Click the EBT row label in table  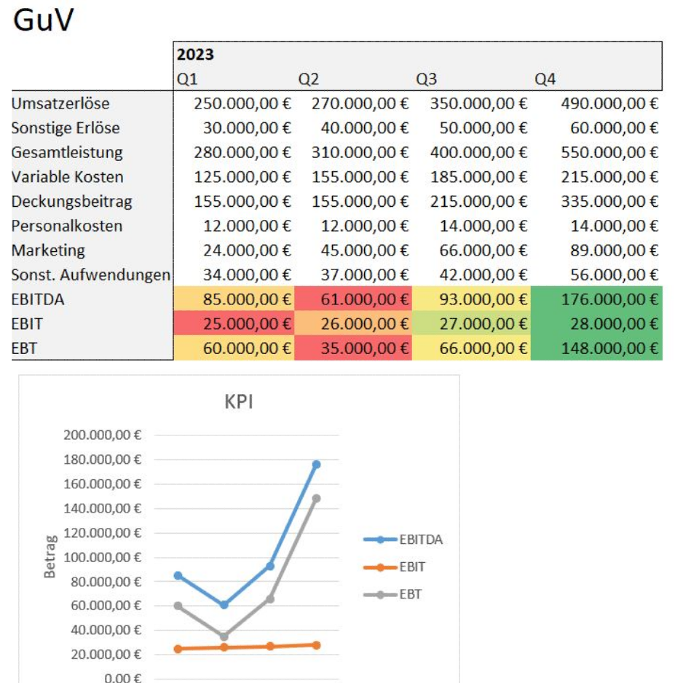(24, 348)
